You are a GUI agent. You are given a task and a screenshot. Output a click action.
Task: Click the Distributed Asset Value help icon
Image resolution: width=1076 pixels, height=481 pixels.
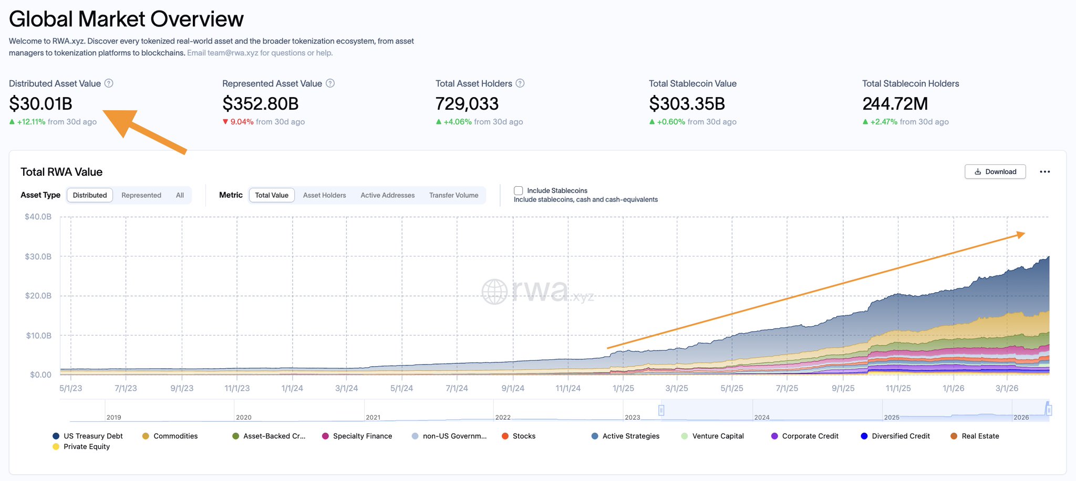pyautogui.click(x=109, y=83)
